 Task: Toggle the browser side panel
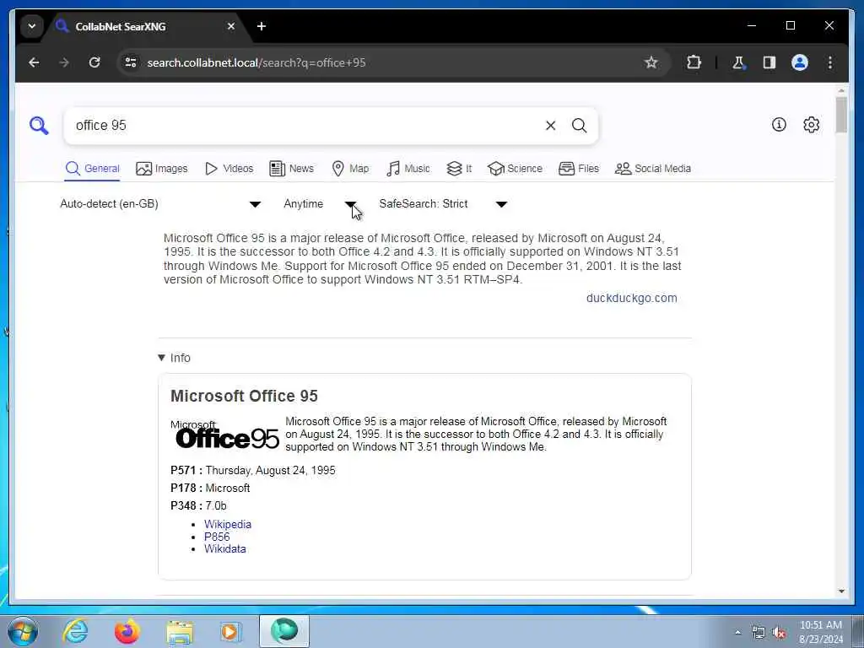(769, 62)
